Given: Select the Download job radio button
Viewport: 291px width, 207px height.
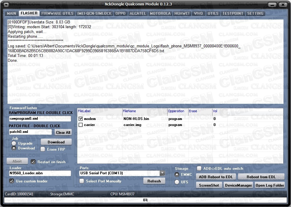Looking at the screenshot, I should click(14, 148).
